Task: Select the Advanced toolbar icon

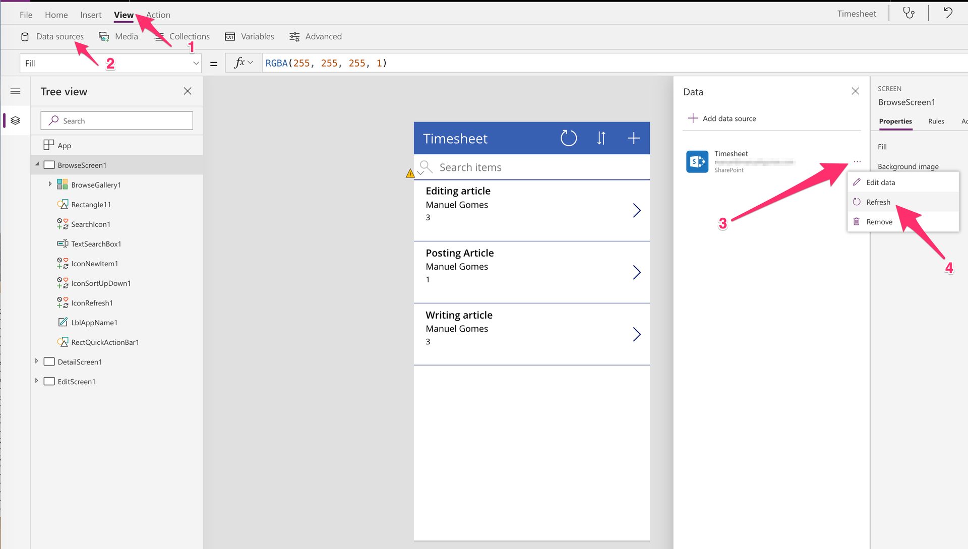Action: tap(294, 36)
